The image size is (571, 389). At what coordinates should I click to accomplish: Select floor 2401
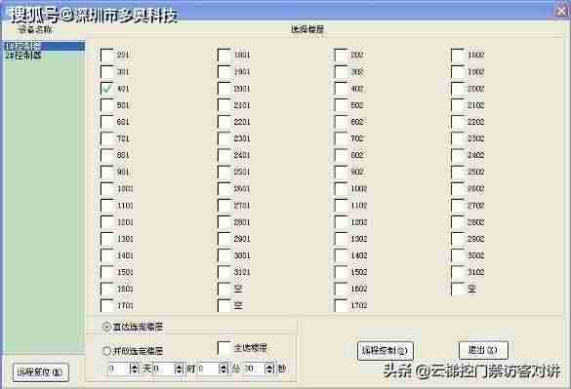click(x=224, y=155)
